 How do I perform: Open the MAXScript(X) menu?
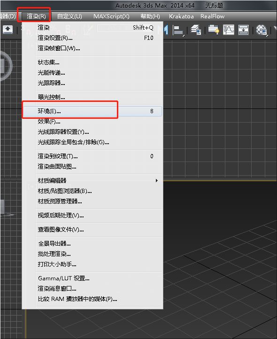pyautogui.click(x=111, y=16)
